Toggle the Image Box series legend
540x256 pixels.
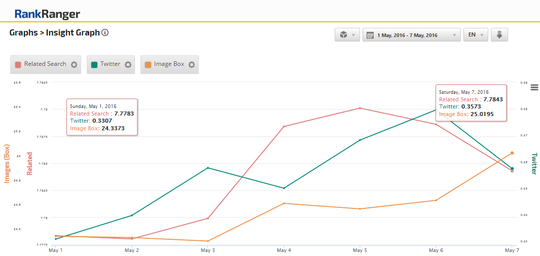(x=169, y=64)
